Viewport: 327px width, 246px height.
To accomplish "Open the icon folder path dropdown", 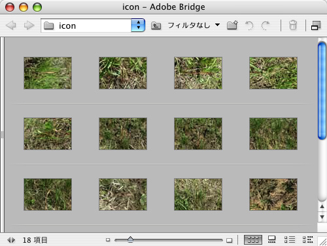I will [138, 25].
